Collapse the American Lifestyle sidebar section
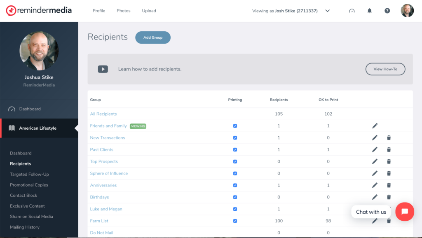The width and height of the screenshot is (422, 238). (39, 128)
